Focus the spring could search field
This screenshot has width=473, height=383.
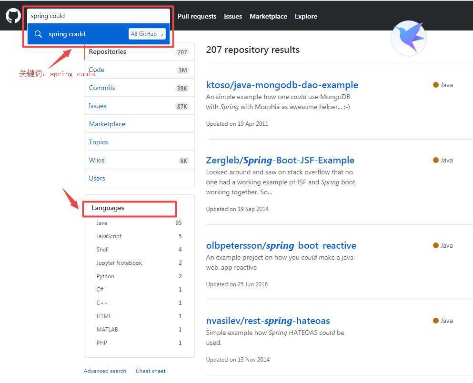tap(99, 16)
